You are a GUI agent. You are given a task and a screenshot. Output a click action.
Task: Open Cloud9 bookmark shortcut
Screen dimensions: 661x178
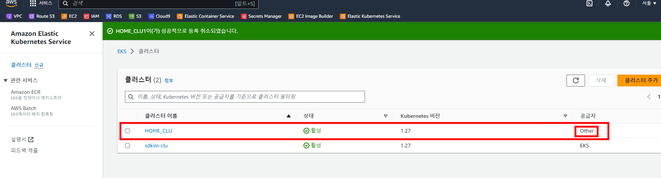click(159, 16)
